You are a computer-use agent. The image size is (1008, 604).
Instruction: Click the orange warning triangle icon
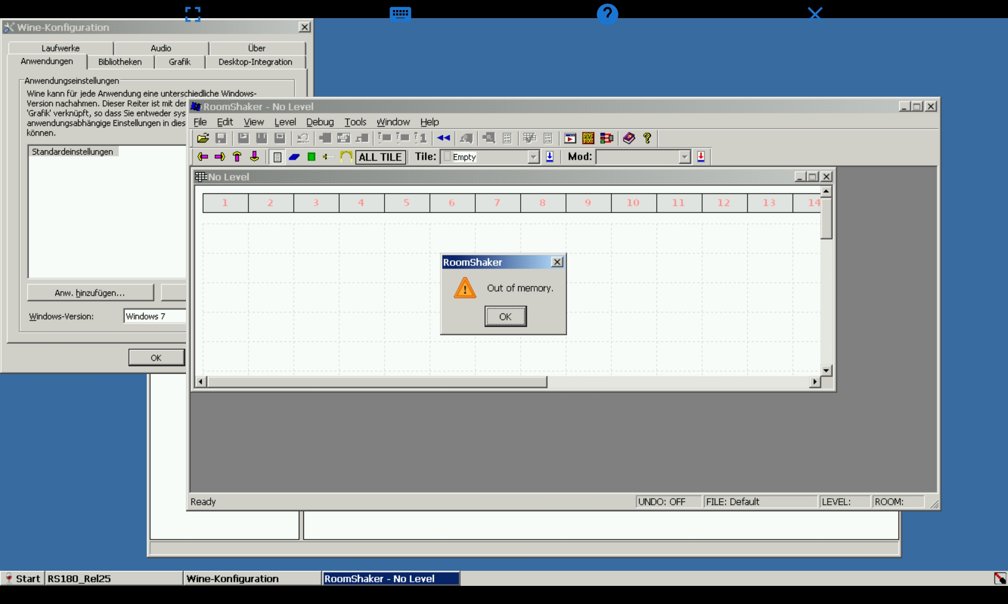coord(465,288)
